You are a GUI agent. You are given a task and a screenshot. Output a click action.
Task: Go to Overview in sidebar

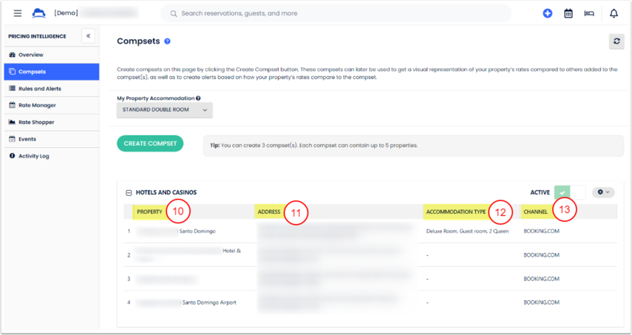click(31, 55)
